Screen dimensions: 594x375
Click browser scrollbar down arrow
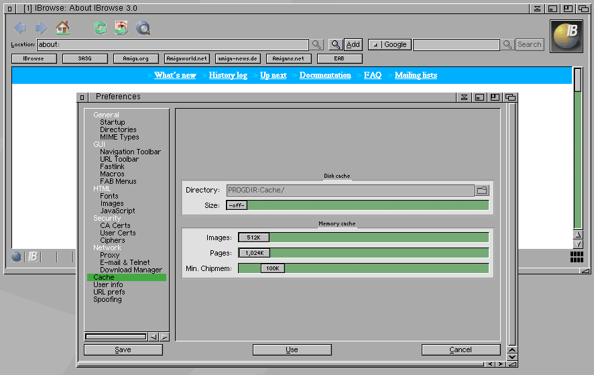tap(578, 244)
